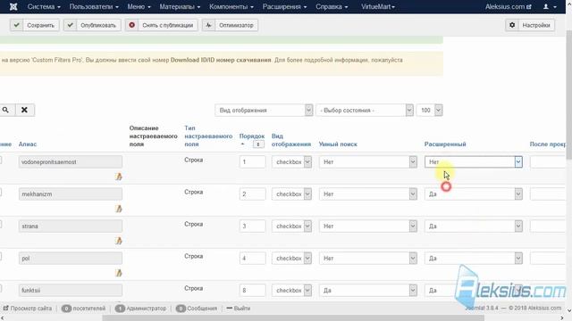Click the Оптимизатор button
This screenshot has height=321, width=572.
[x=231, y=25]
